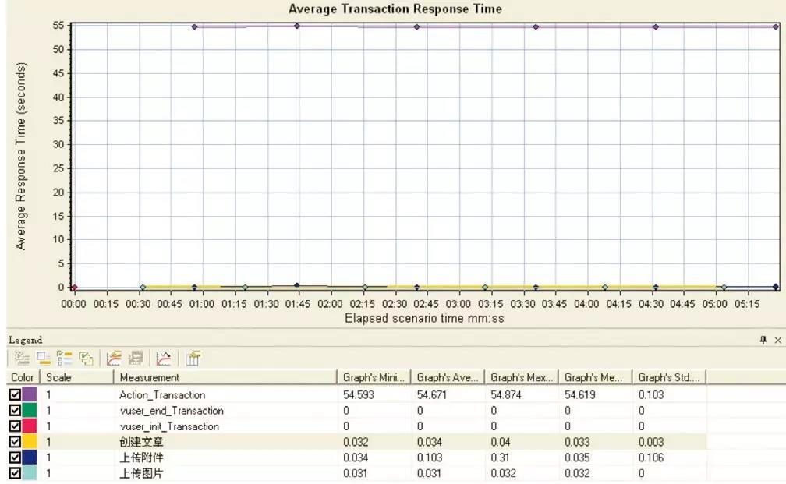786x484 pixels.
Task: Close the Legend panel
Action: tap(777, 341)
